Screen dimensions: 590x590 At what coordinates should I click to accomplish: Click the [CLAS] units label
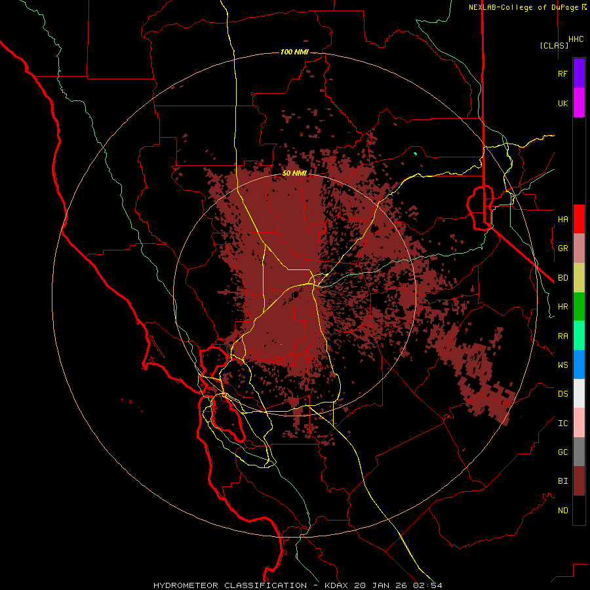(554, 46)
